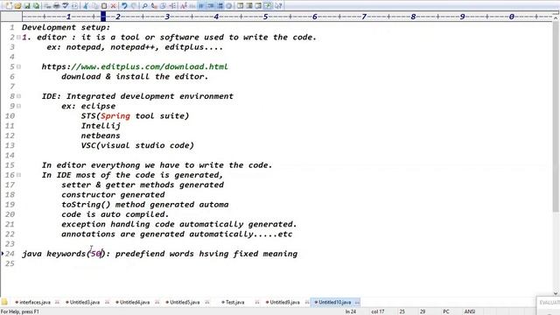Click the folder icon left of the tabs
The width and height of the screenshot is (560, 315).
4,302
